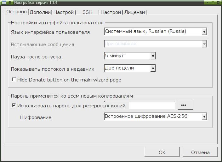This screenshot has width=222, height=162.
Task: Click the disabled При ошибках dropdown
Action: click(156, 44)
